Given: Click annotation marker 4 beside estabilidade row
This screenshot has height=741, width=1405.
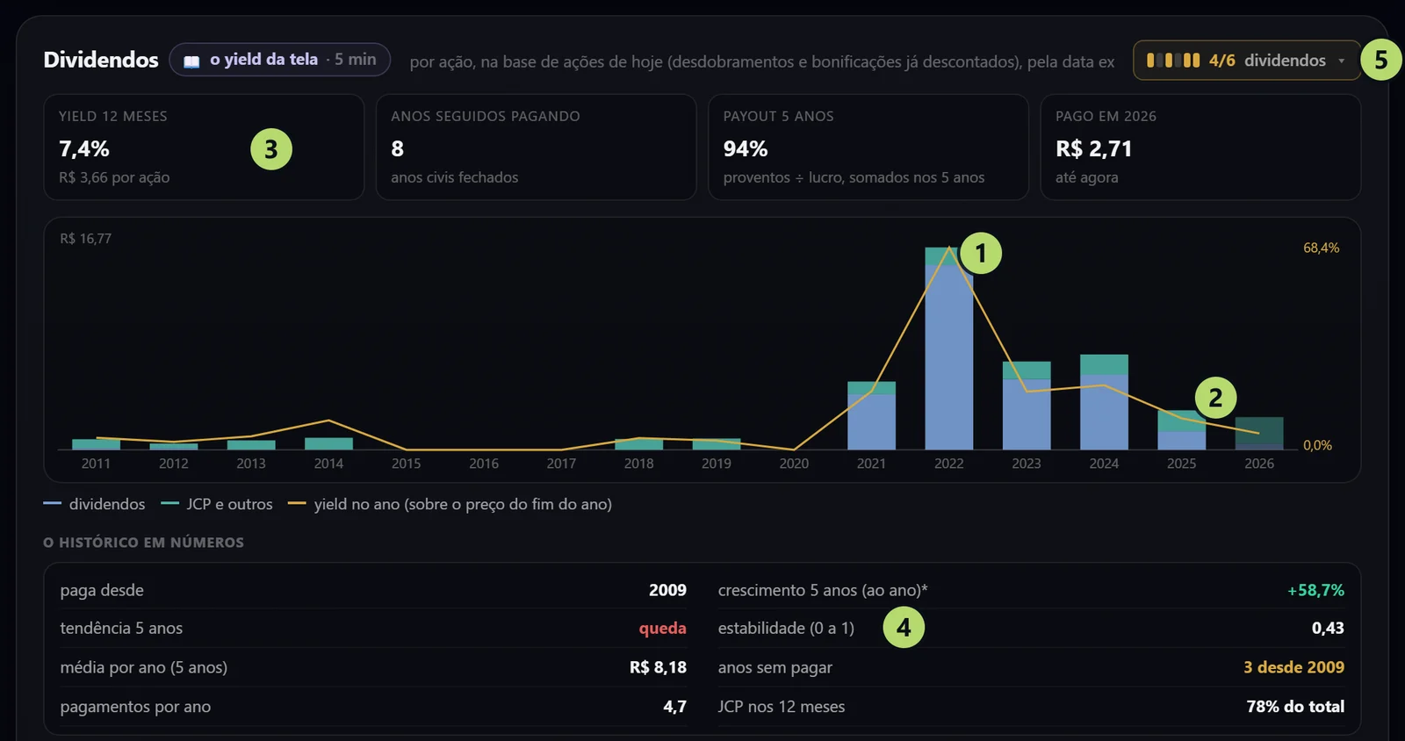Looking at the screenshot, I should (x=904, y=627).
